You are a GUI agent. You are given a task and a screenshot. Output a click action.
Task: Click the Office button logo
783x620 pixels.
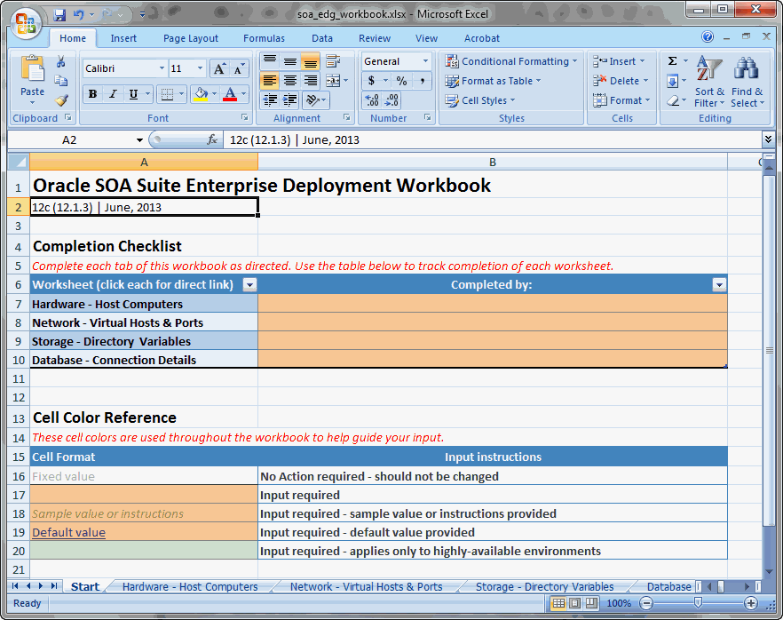pos(26,24)
